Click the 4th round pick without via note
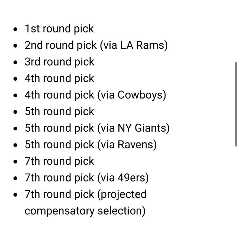 pos(59,79)
